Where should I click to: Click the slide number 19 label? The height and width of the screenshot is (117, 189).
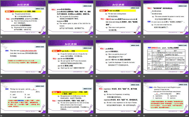coord(139,76)
